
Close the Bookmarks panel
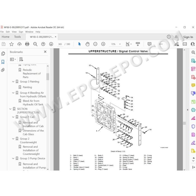click(x=45, y=52)
